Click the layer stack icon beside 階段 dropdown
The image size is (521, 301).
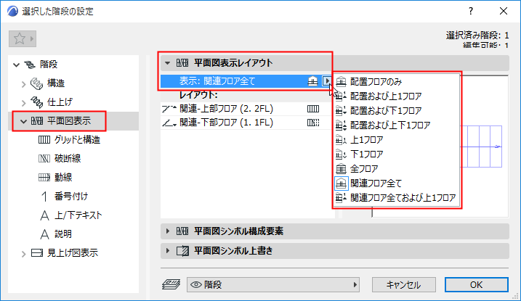(171, 284)
